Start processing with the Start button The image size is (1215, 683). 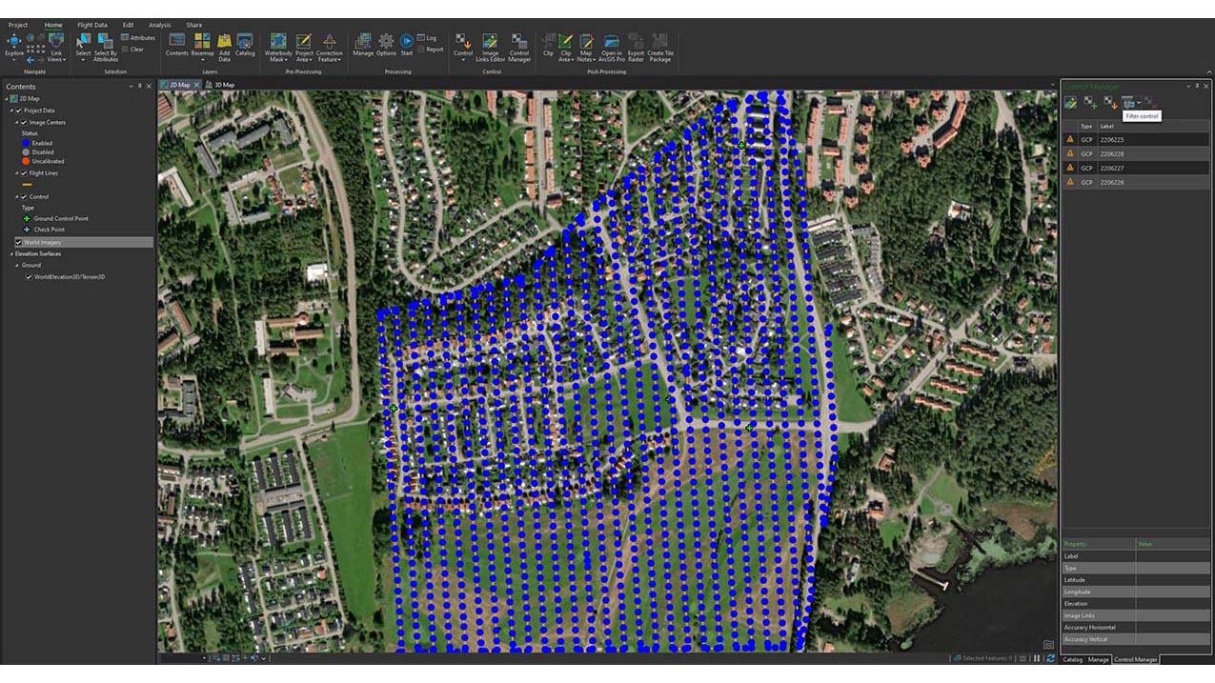click(407, 44)
